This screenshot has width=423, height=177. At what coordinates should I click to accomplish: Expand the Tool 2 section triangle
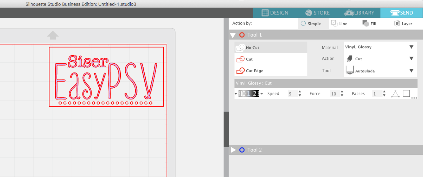click(x=233, y=150)
